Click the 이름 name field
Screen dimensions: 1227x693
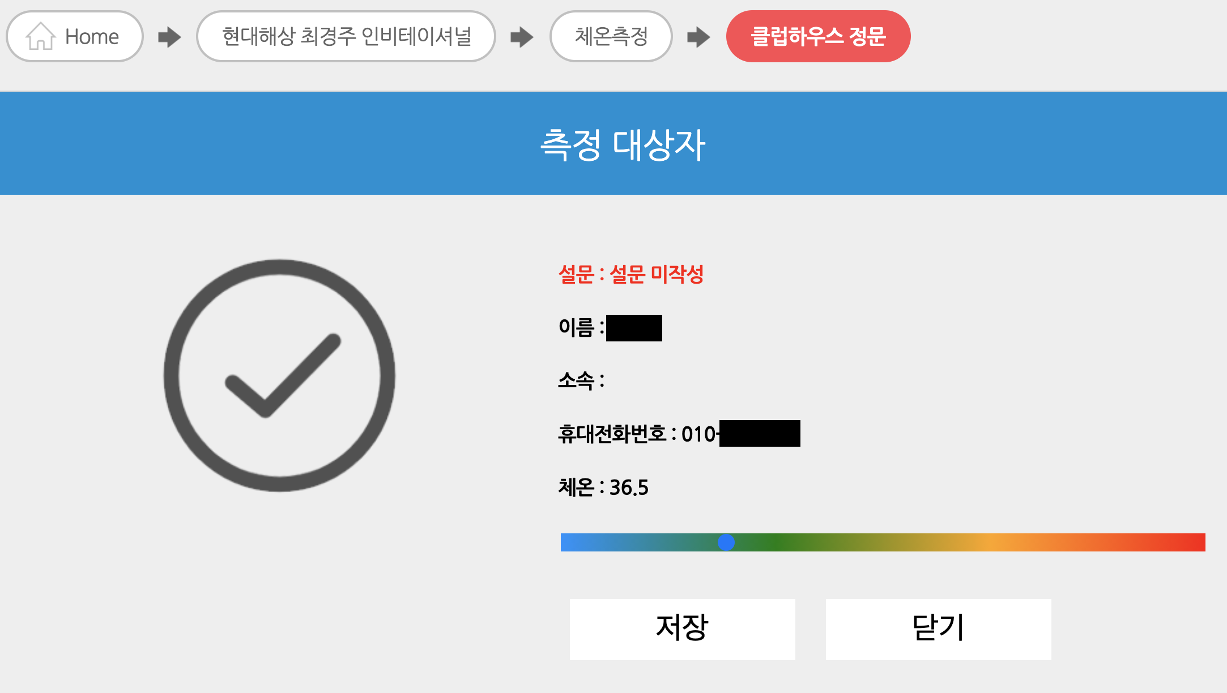coord(610,328)
